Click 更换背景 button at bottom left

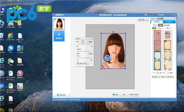coord(61,95)
